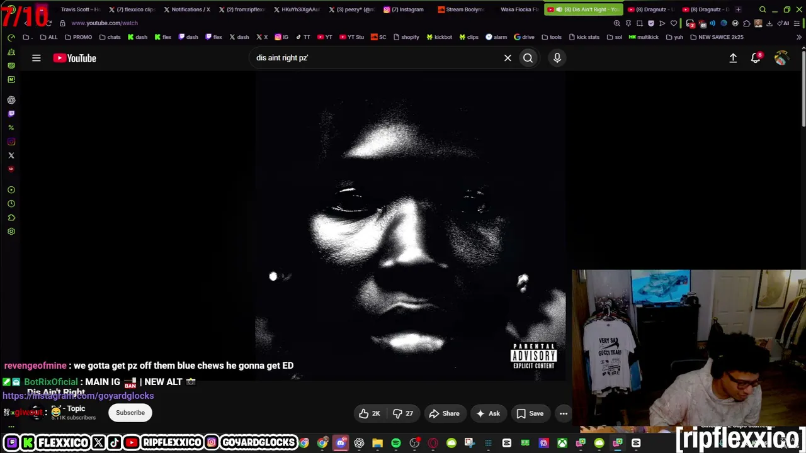Open Discord from the taskbar
This screenshot has width=806, height=453.
click(341, 444)
